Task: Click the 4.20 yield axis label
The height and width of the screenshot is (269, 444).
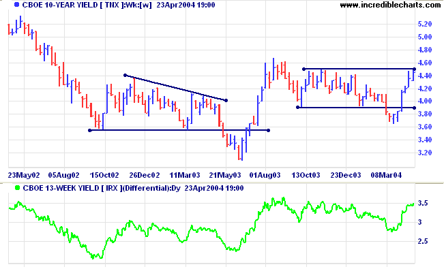Action: (425, 89)
